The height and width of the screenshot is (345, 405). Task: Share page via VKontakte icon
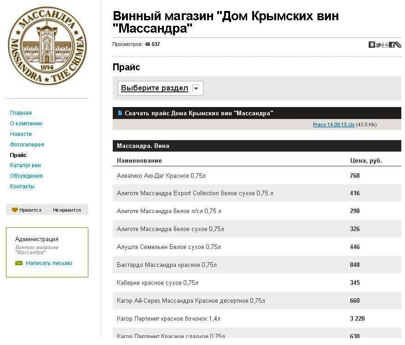[371, 45]
